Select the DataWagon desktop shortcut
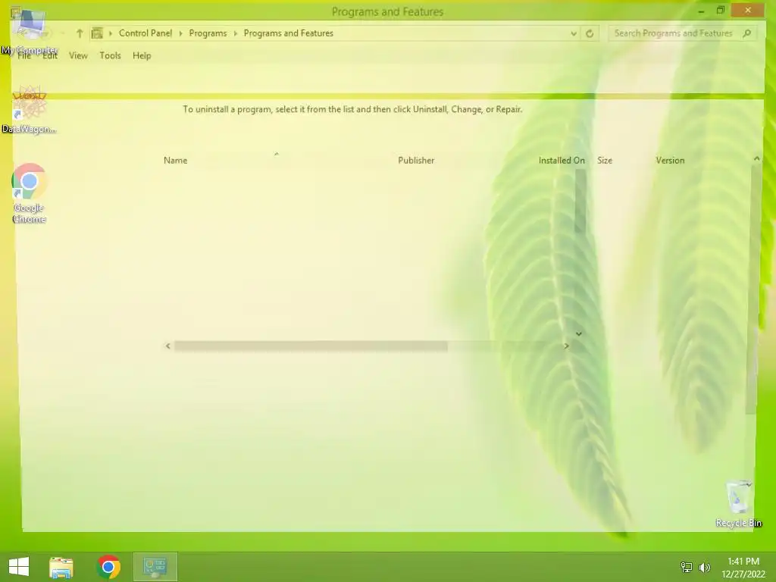This screenshot has height=582, width=776. [x=30, y=110]
